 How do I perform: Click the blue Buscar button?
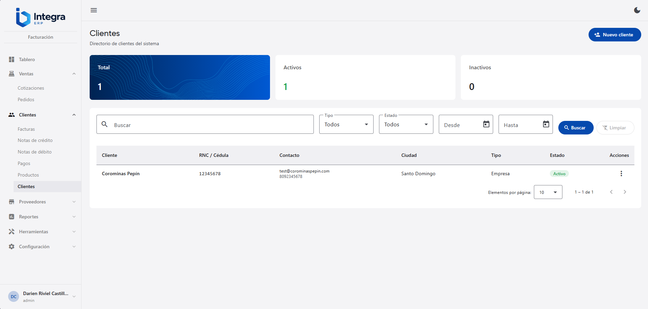click(576, 128)
